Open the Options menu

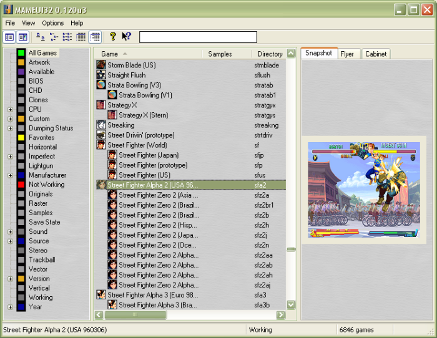click(52, 23)
